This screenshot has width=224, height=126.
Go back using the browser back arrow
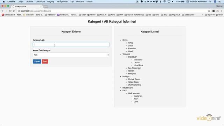[2, 11]
